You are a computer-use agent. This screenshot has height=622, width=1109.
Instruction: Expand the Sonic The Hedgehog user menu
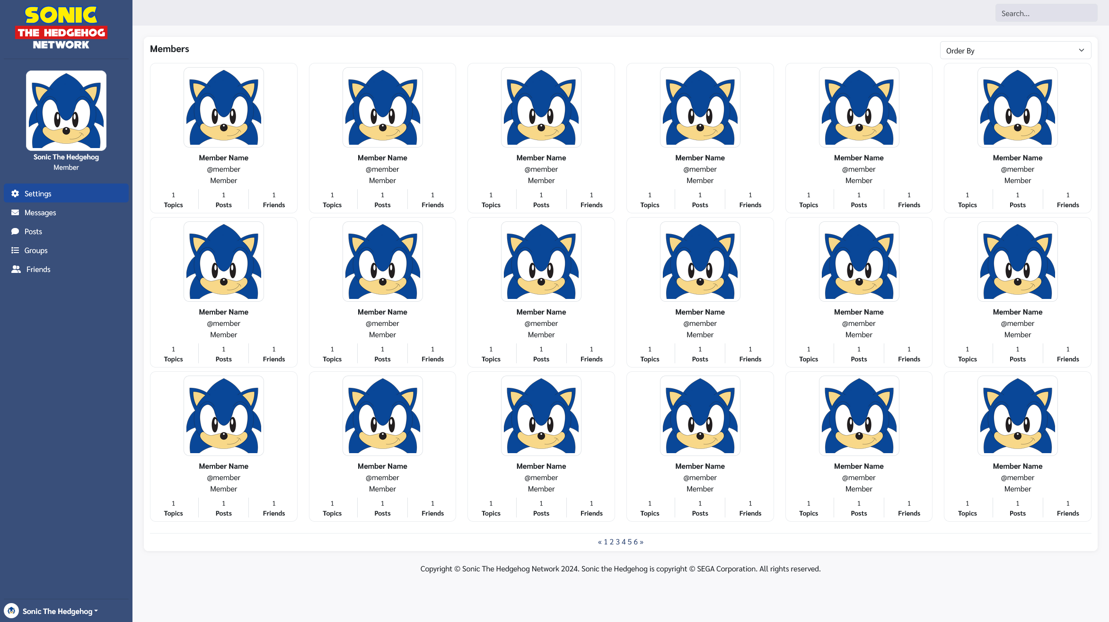click(60, 611)
